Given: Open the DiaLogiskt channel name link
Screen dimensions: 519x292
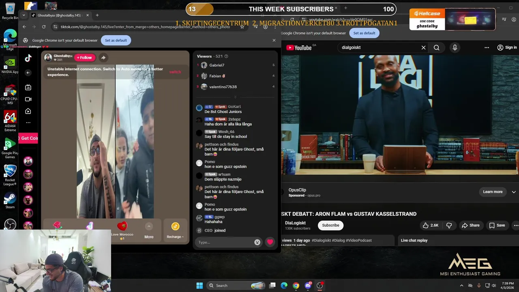Looking at the screenshot, I should point(295,223).
